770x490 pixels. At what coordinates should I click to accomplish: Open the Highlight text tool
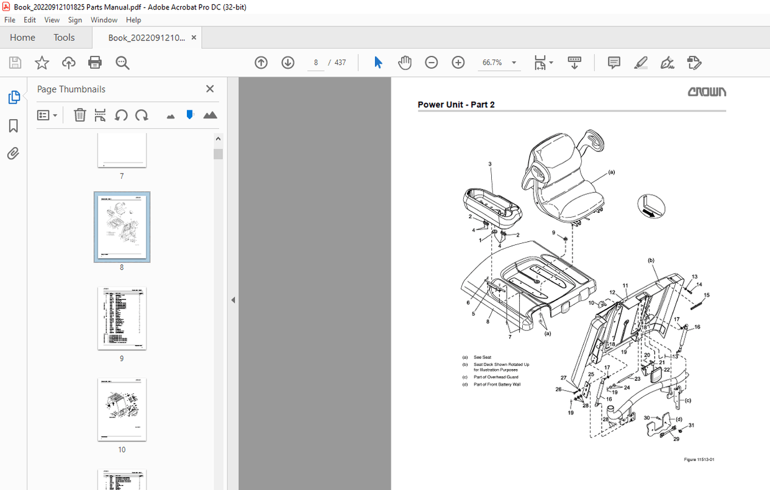(641, 62)
